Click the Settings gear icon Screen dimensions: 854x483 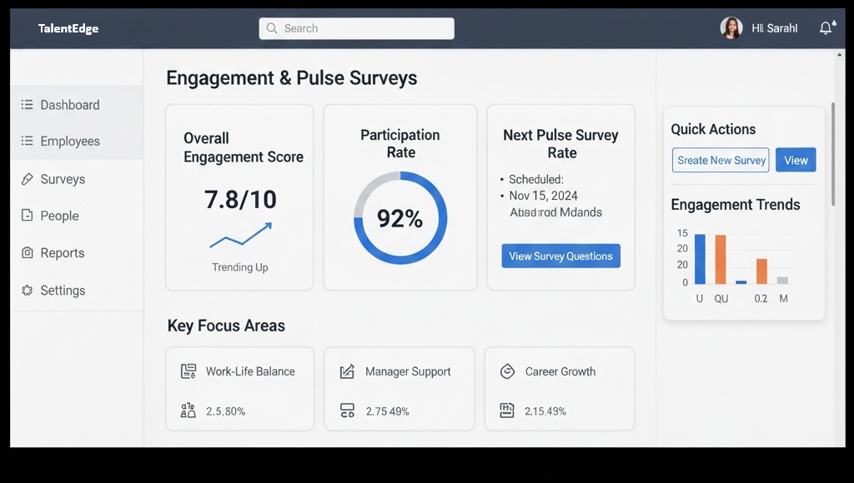[x=27, y=291]
